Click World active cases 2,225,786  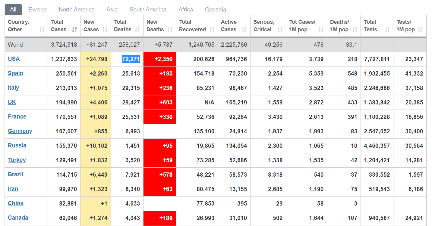(x=234, y=45)
